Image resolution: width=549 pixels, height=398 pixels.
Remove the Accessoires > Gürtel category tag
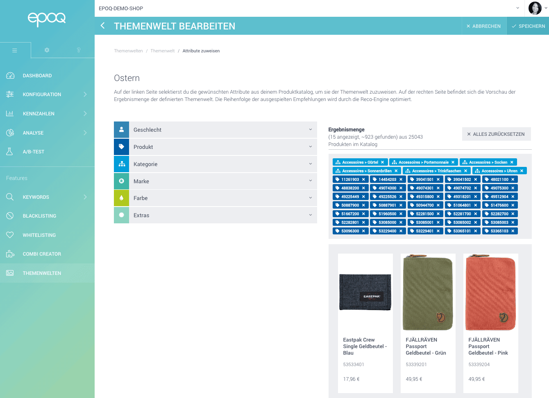[x=383, y=162]
